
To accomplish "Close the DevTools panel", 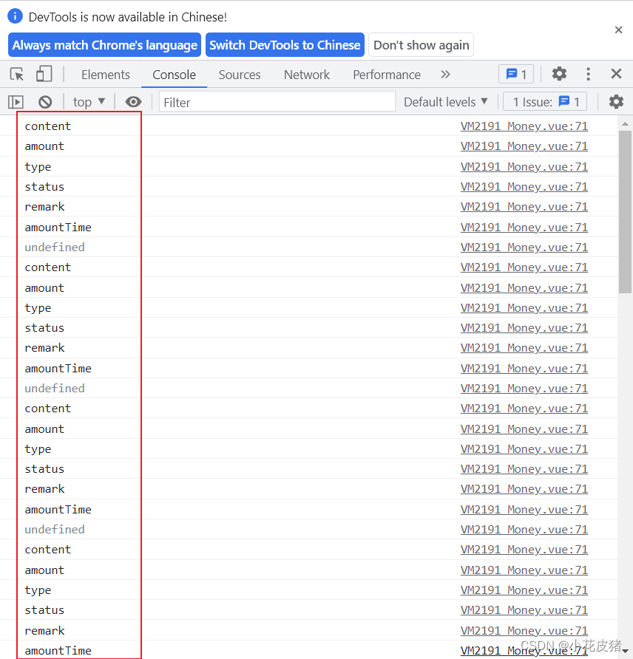I will pyautogui.click(x=616, y=74).
